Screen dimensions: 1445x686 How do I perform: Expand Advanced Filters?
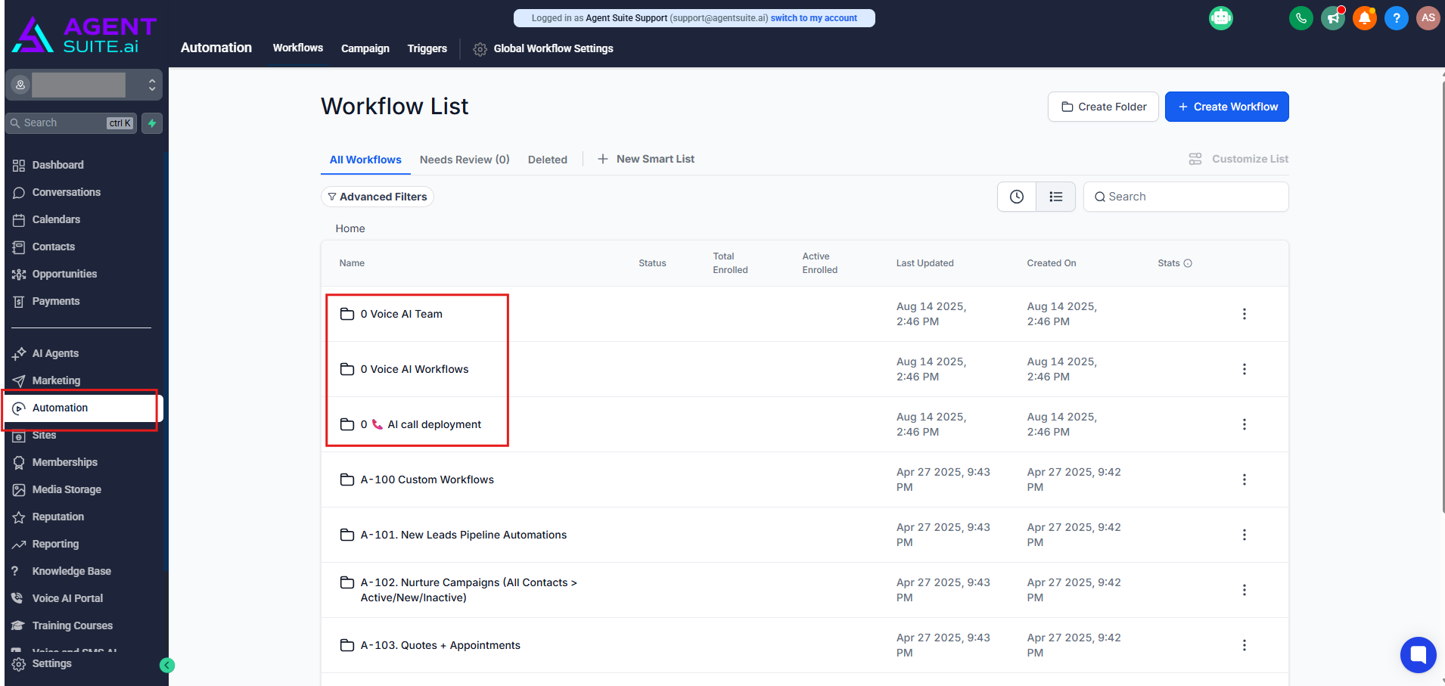coord(378,197)
